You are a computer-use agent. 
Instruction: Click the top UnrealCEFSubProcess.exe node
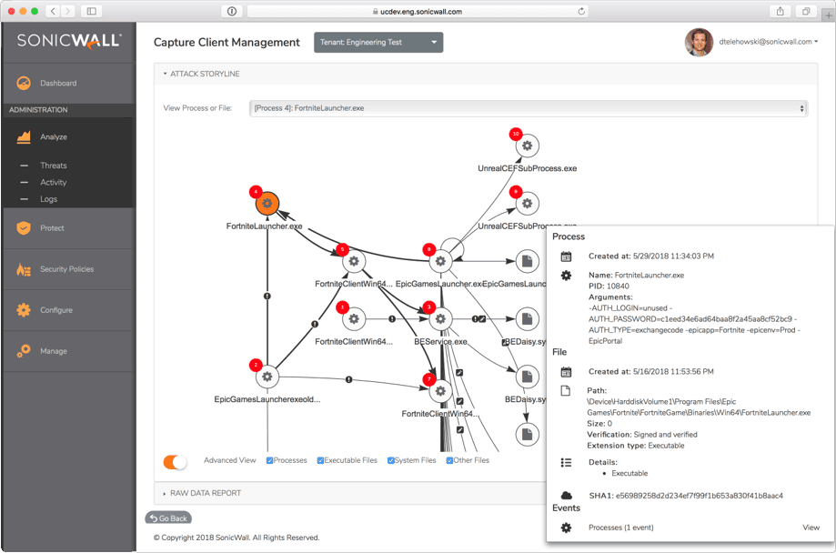point(527,146)
